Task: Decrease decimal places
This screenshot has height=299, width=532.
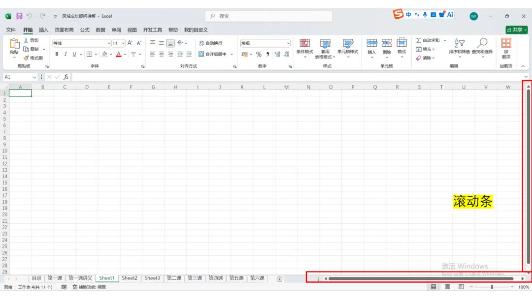Action: point(286,54)
